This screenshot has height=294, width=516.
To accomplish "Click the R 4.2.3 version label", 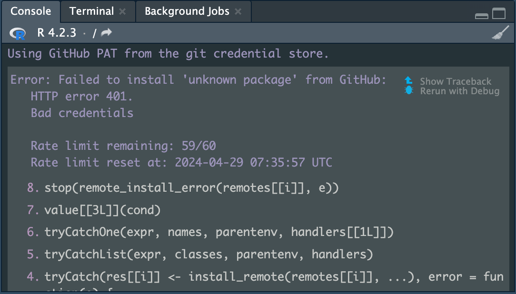I will 57,33.
